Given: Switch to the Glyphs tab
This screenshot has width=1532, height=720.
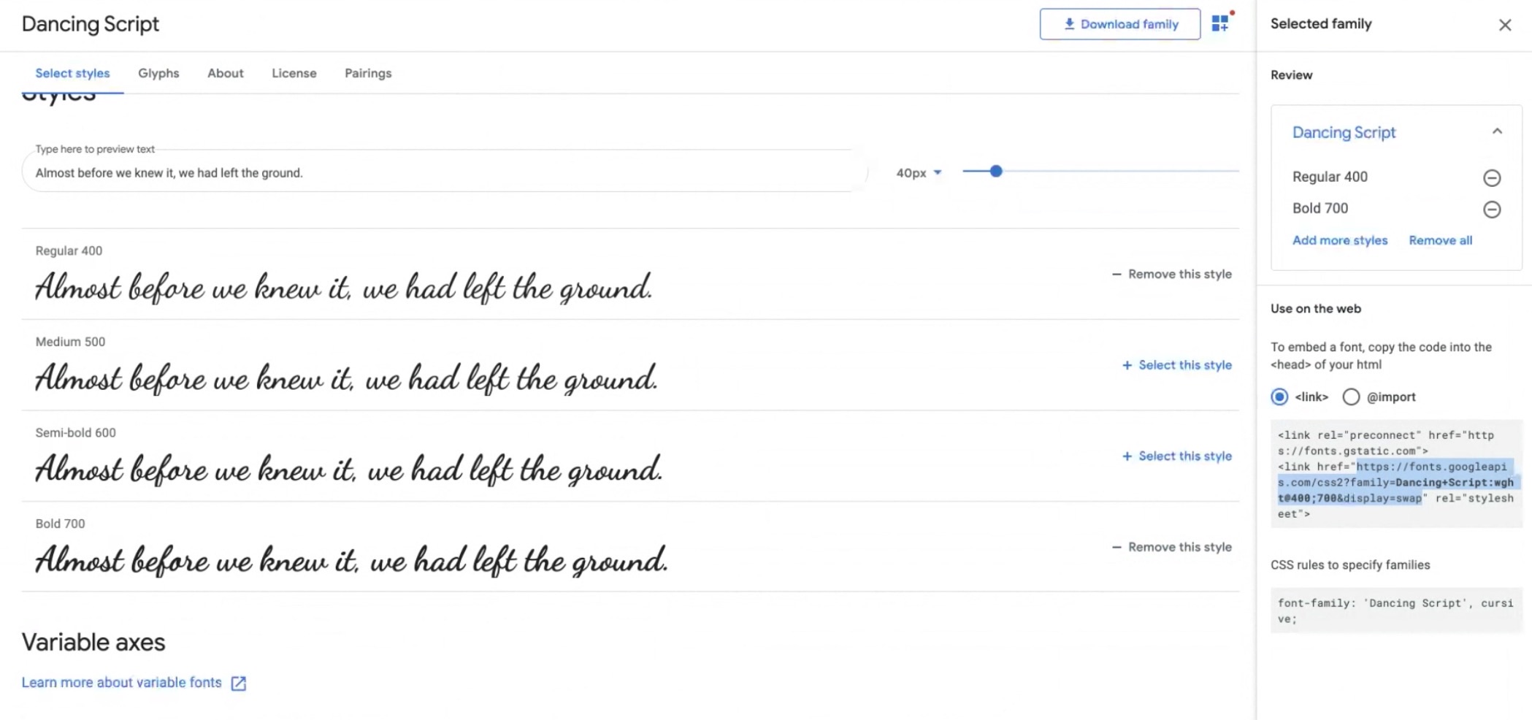Looking at the screenshot, I should pos(158,73).
